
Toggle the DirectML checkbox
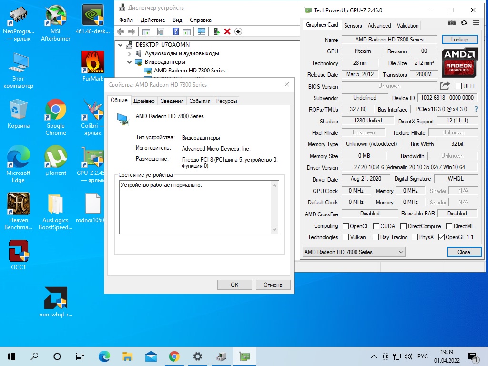coord(449,226)
